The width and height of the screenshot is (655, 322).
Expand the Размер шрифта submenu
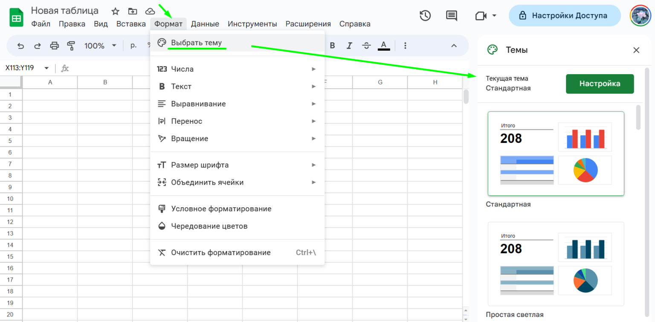(x=237, y=165)
